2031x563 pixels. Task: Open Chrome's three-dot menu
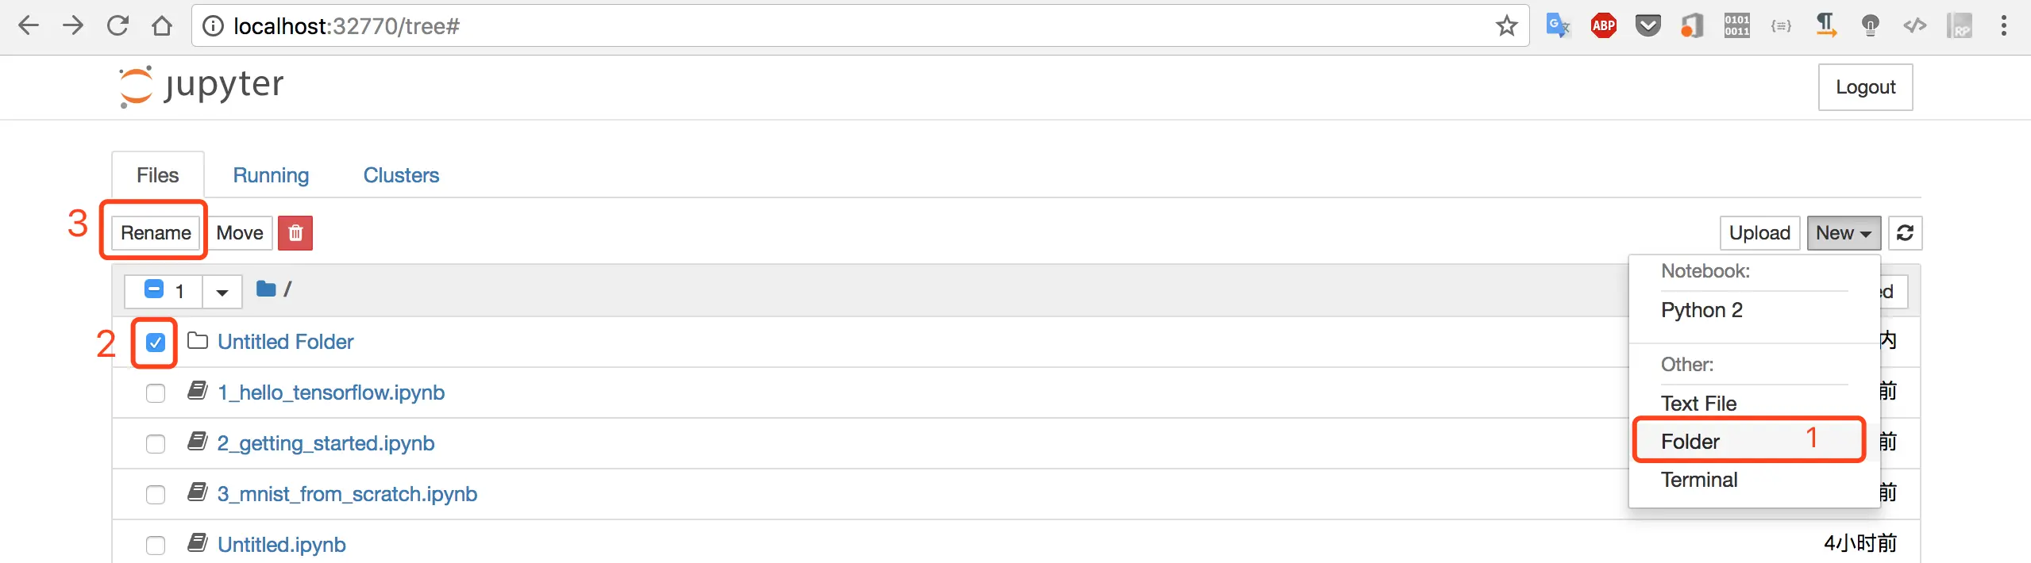pyautogui.click(x=2003, y=26)
